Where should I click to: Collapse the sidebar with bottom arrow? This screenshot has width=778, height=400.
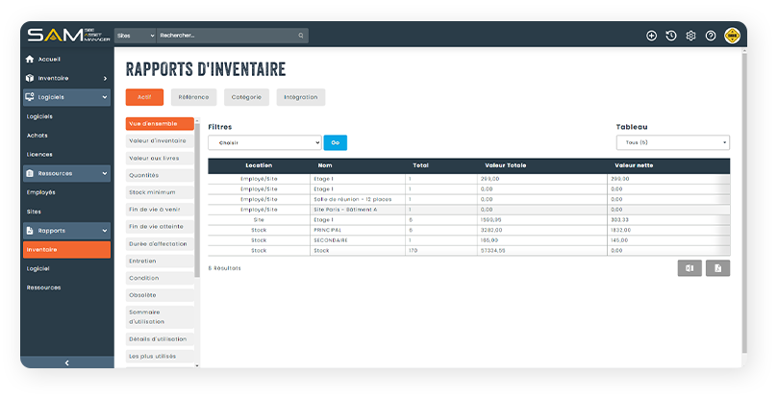tap(66, 362)
